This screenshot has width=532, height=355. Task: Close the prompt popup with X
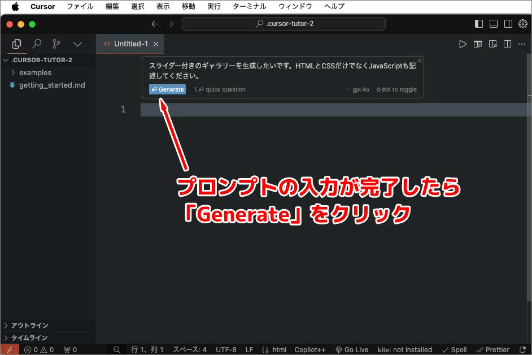(419, 60)
